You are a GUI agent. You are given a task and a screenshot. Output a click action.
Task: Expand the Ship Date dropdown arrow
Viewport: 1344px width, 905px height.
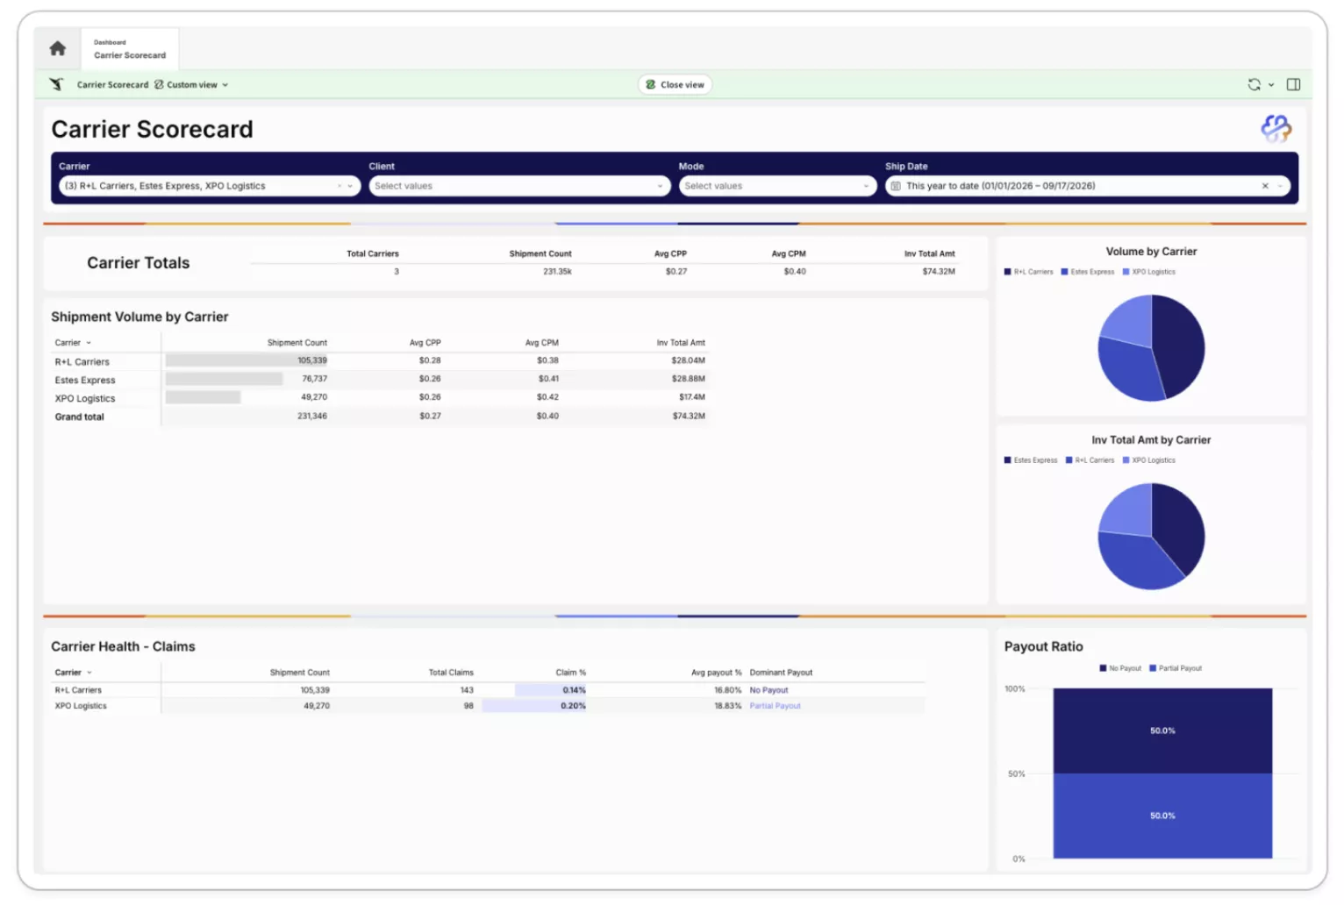point(1280,186)
